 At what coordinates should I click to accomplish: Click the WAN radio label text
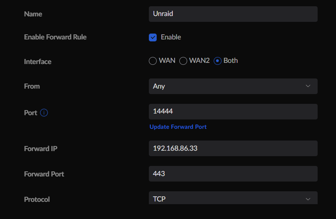point(167,61)
